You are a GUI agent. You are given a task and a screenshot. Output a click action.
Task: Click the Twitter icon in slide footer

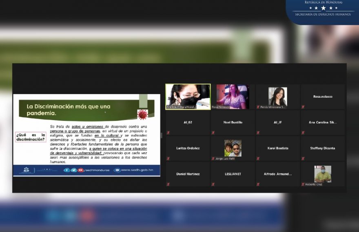[73, 170]
